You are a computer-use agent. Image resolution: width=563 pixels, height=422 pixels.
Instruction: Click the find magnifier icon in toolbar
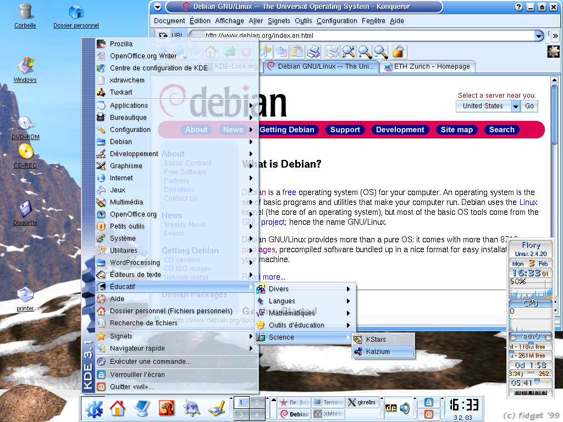coord(349,52)
